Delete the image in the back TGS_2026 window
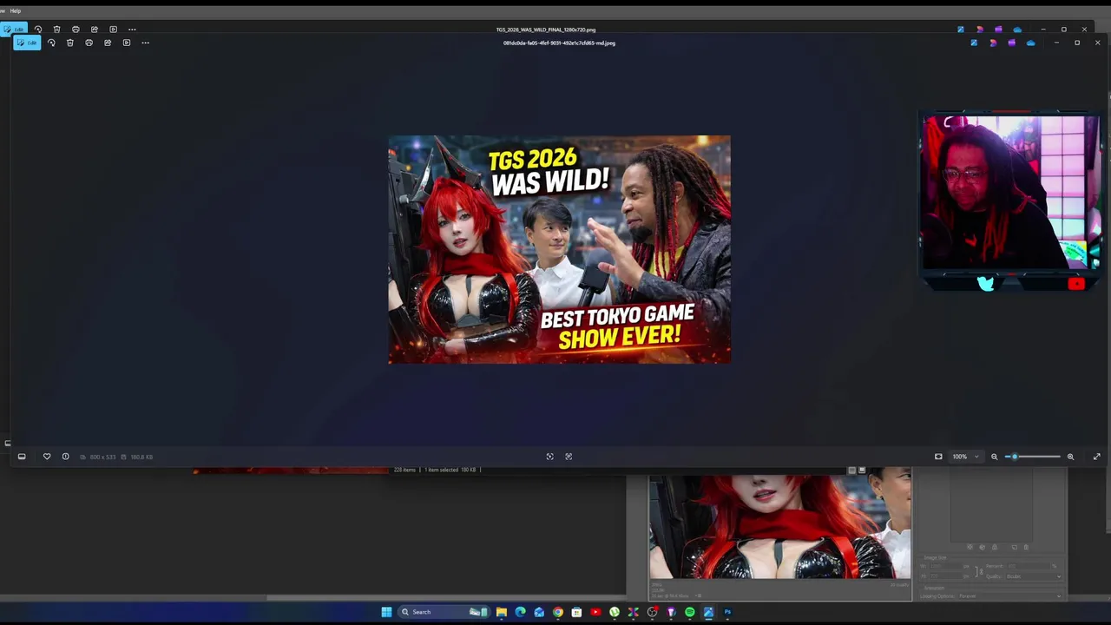This screenshot has width=1111, height=625. (56, 30)
